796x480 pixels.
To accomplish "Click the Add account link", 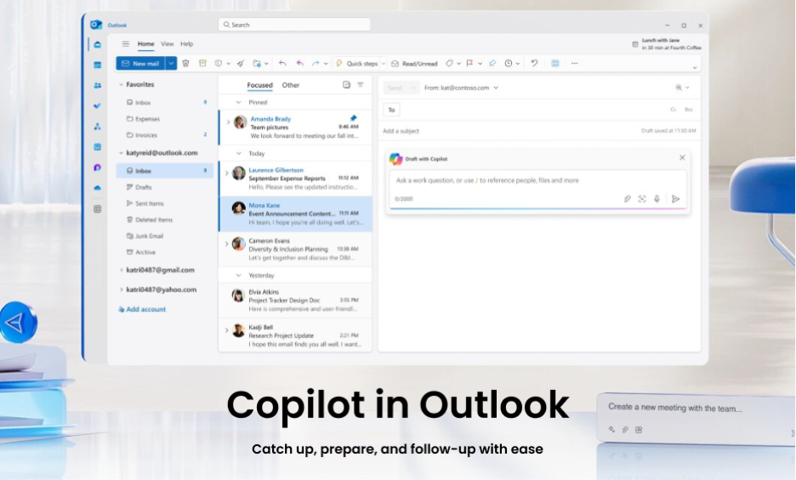I will [x=143, y=309].
